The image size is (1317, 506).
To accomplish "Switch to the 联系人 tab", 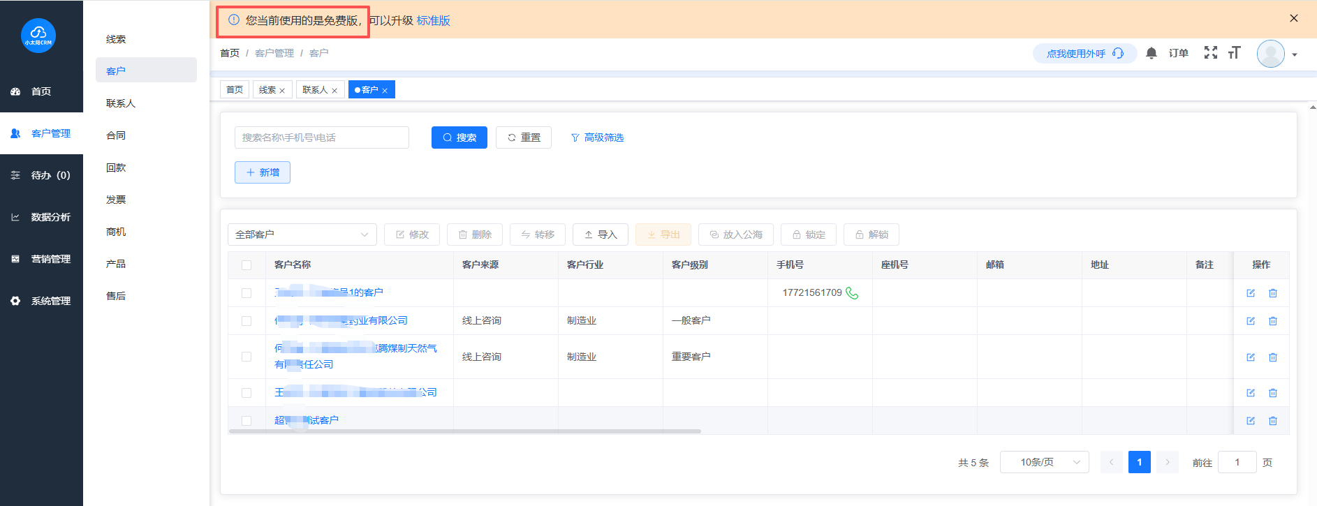I will [x=315, y=90].
